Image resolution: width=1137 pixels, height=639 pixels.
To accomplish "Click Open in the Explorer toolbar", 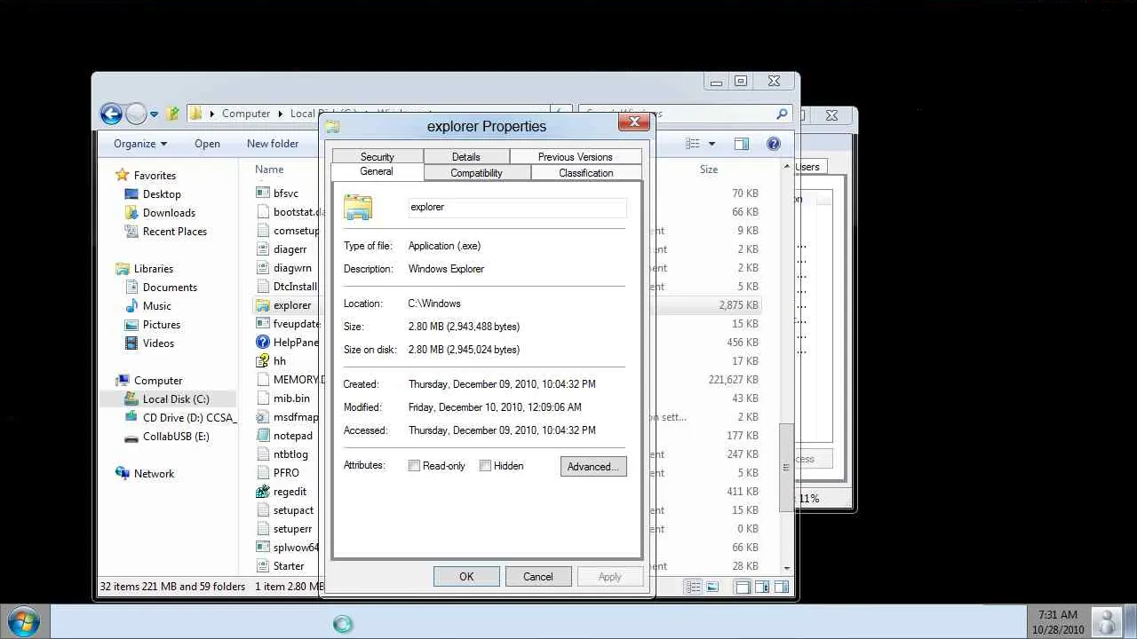I will 207,144.
